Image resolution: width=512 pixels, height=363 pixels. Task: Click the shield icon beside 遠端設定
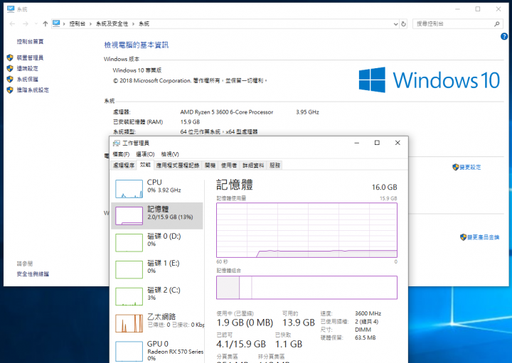pos(10,68)
